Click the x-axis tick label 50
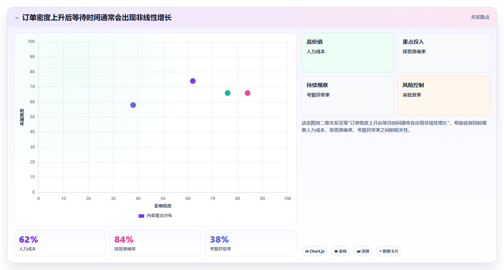Image resolution: width=504 pixels, height=270 pixels. (163, 198)
